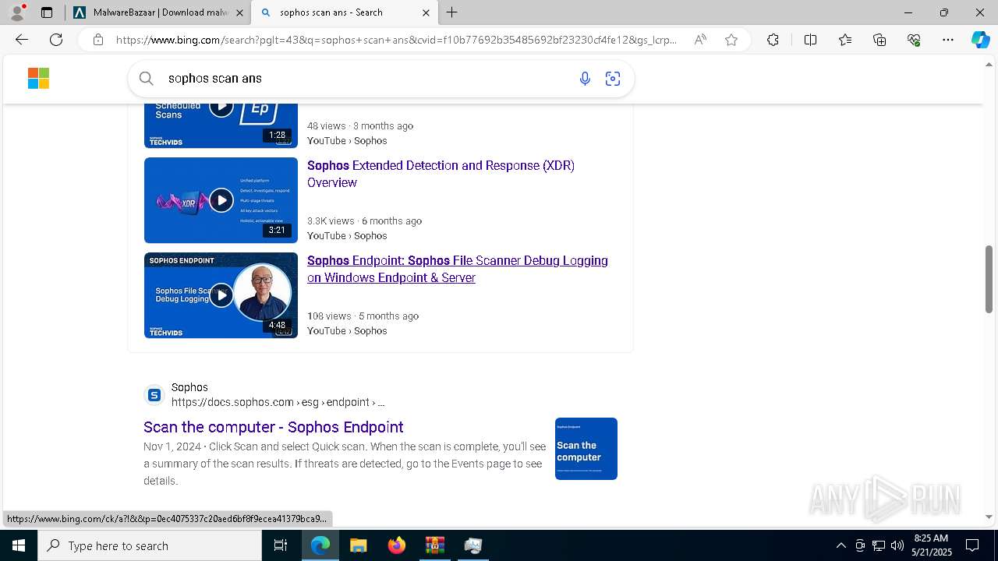Open a new browser tab
The width and height of the screenshot is (998, 561).
pyautogui.click(x=452, y=12)
